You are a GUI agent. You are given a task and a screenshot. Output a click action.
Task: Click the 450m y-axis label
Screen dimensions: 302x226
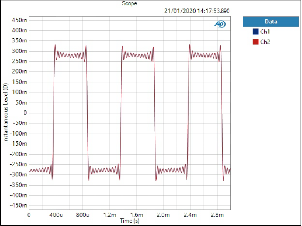[19, 20]
